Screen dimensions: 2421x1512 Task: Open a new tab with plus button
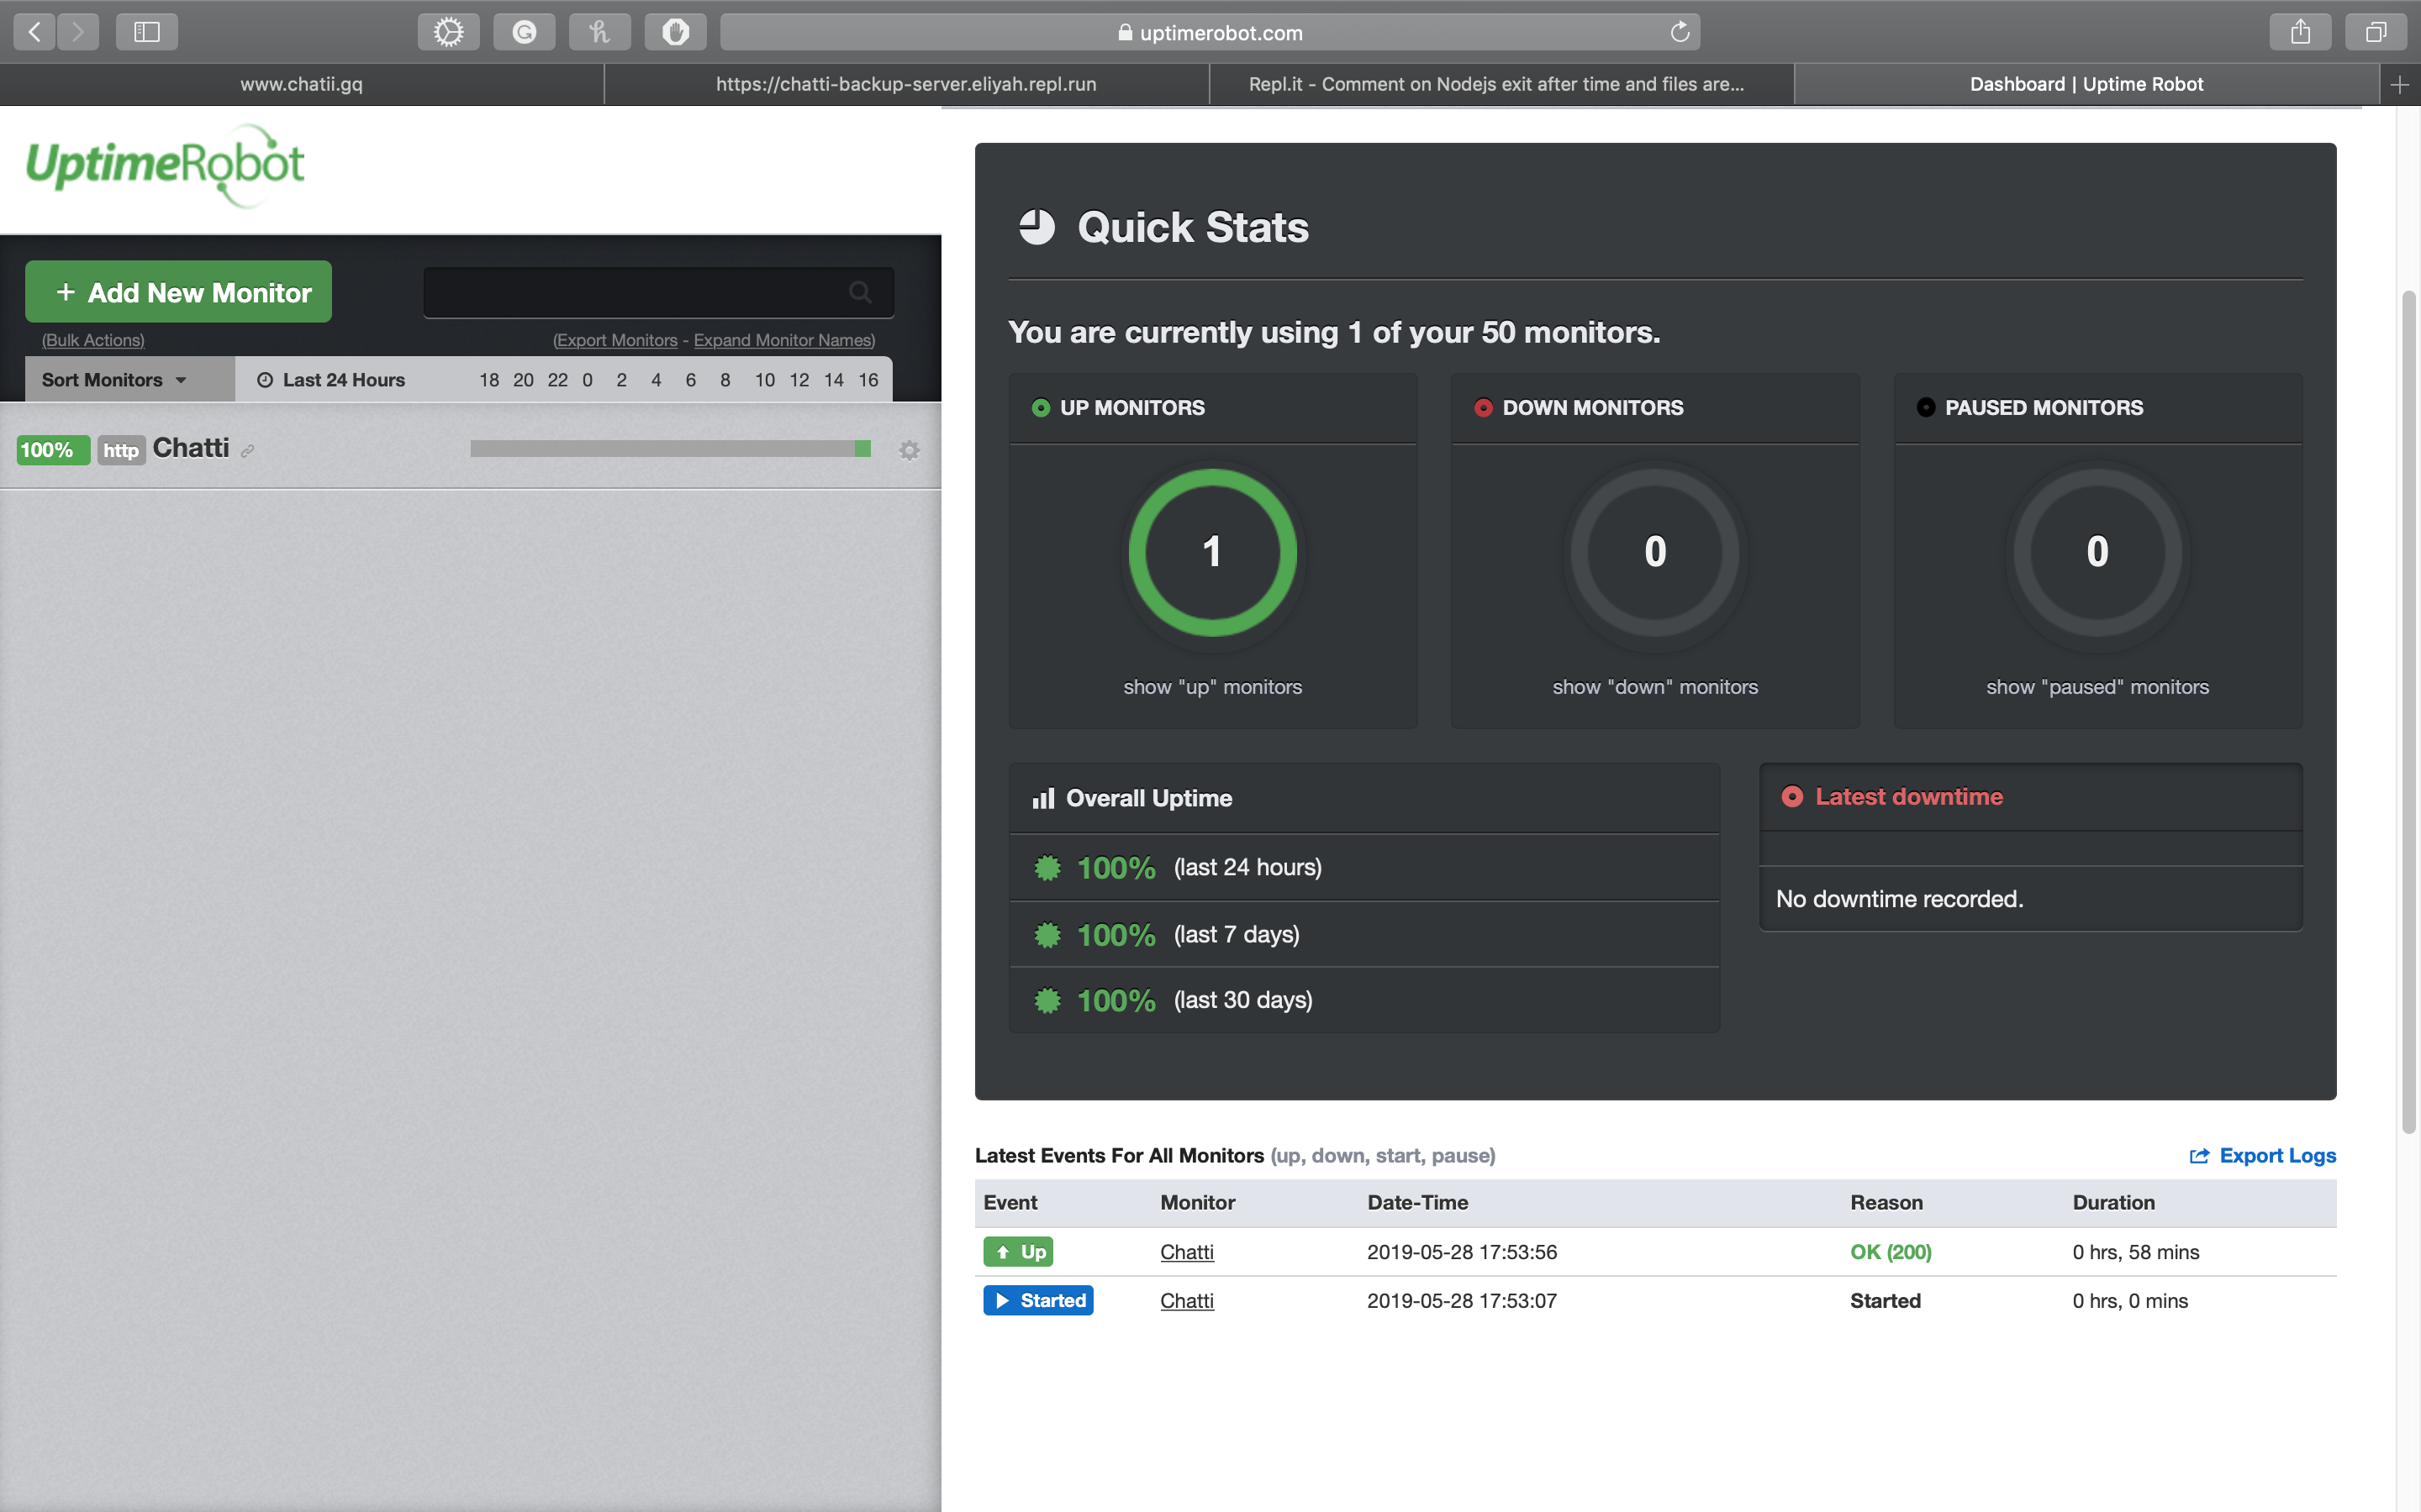click(2399, 85)
